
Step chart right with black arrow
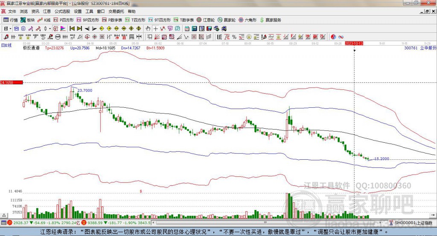94,29
